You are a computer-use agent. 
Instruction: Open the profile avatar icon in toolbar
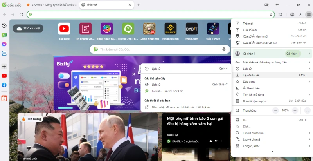click(x=292, y=14)
